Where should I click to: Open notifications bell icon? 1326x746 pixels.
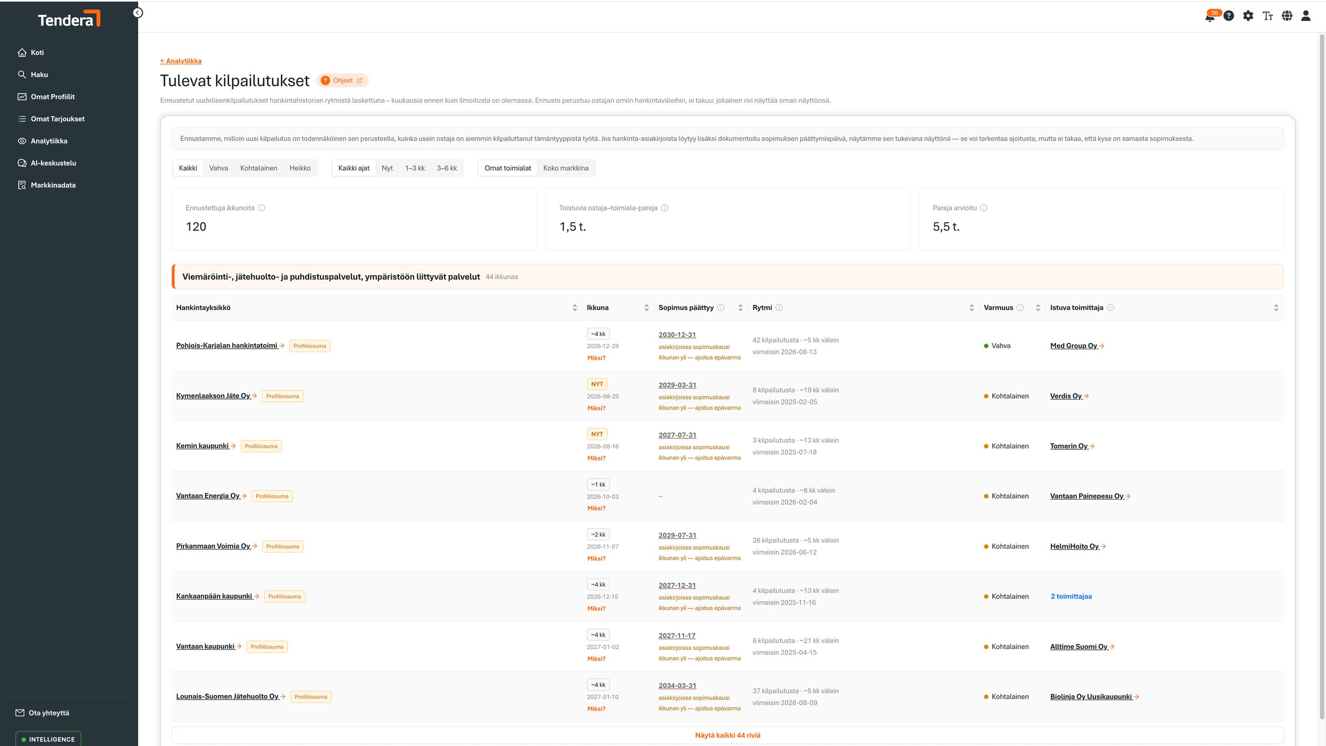click(x=1210, y=16)
